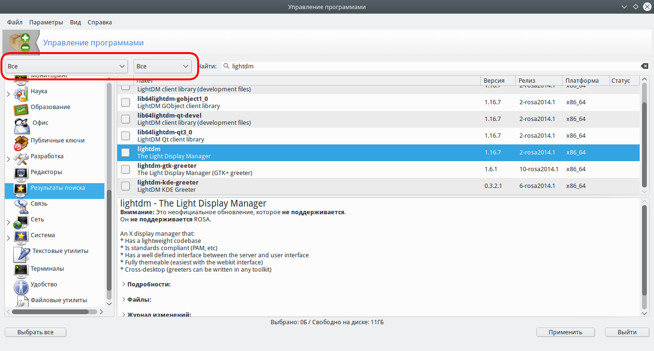The height and width of the screenshot is (351, 654).
Task: Open the Параметры menu
Action: tap(46, 22)
